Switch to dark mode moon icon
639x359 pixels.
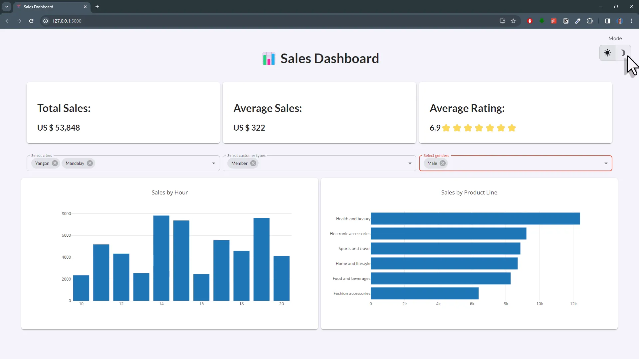pos(623,53)
